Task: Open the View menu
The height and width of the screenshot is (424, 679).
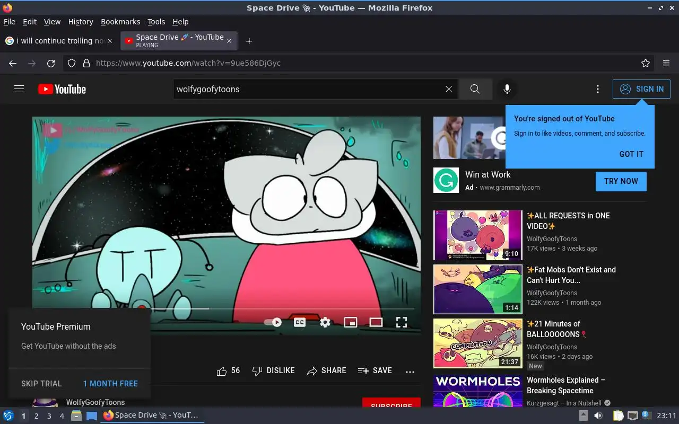Action: pos(52,22)
